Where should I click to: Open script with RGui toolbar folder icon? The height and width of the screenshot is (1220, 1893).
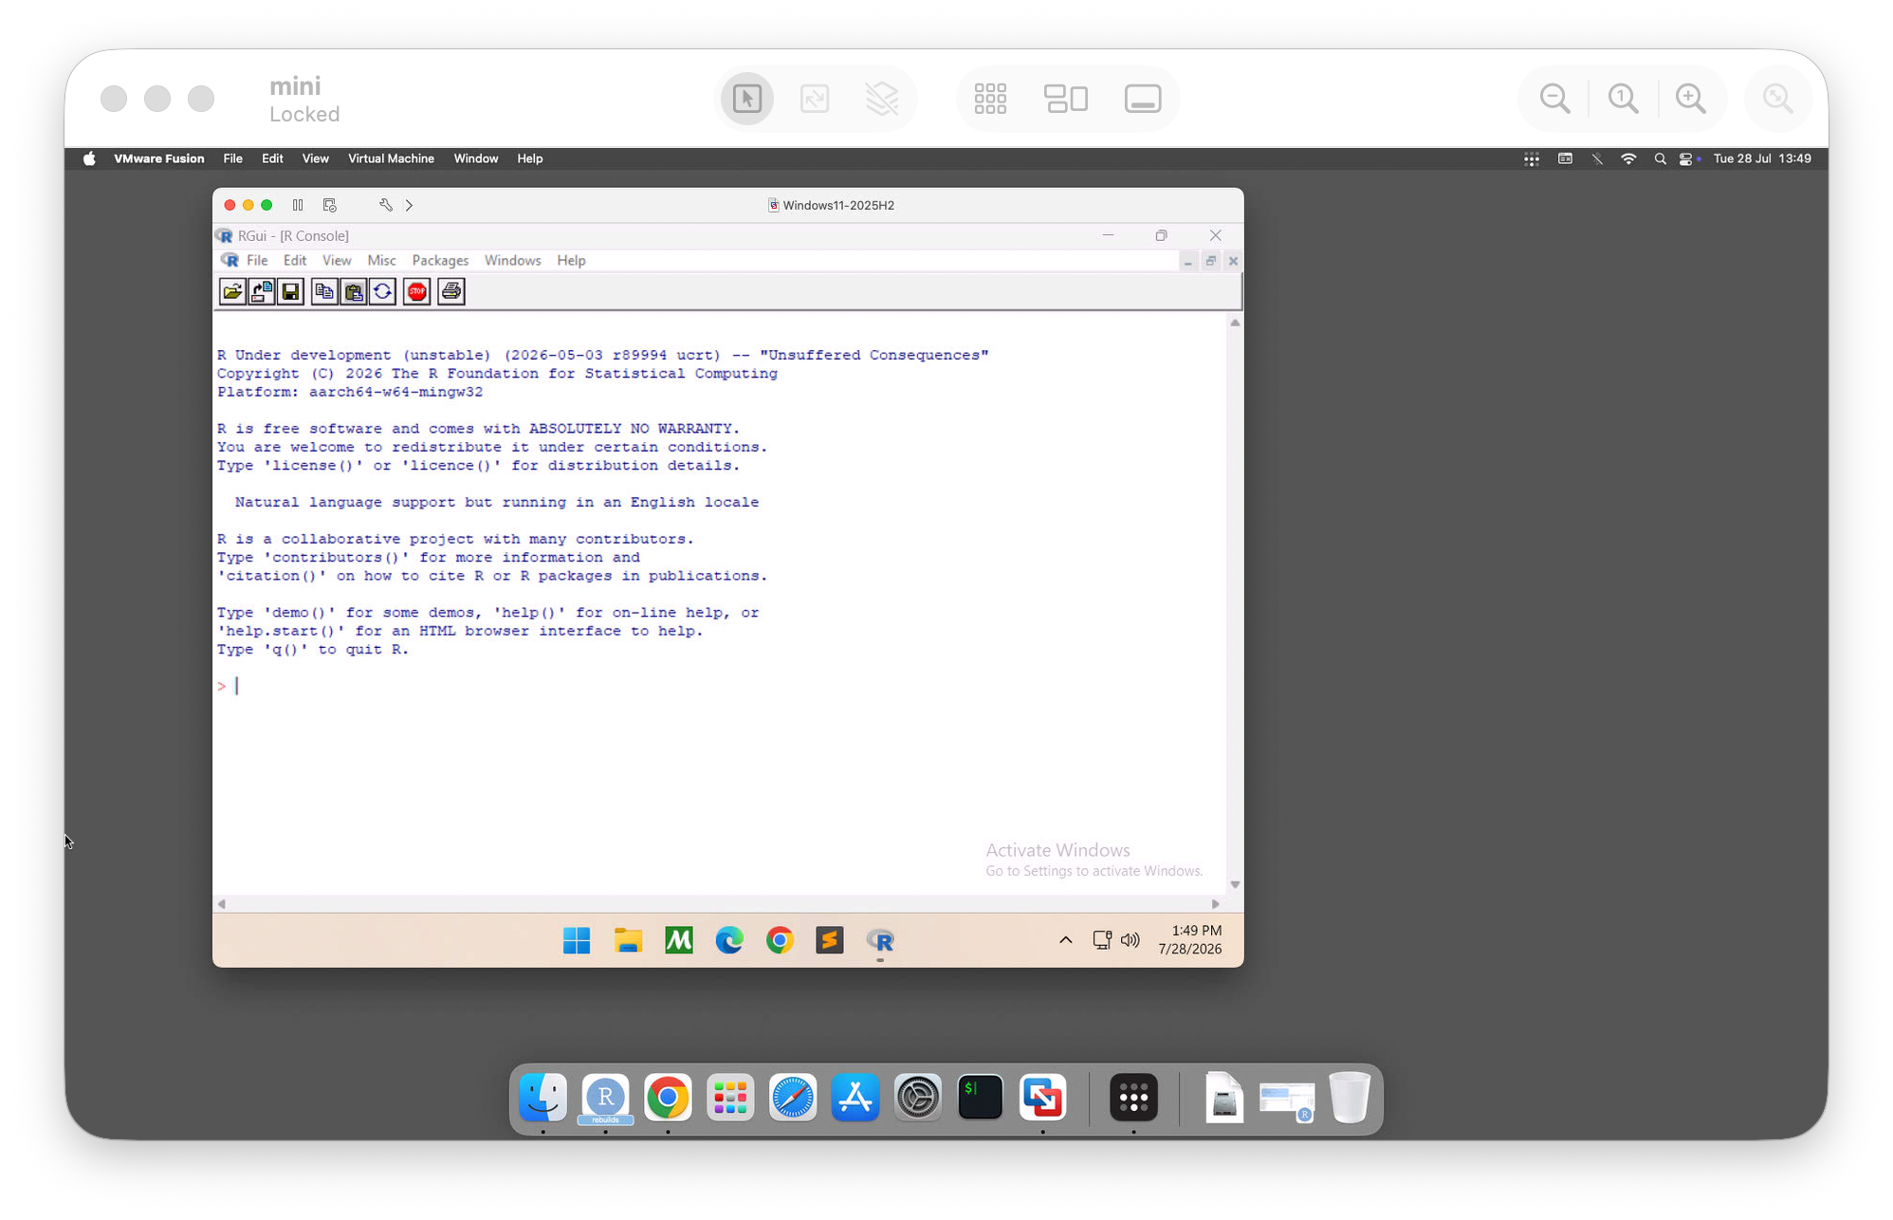232,291
